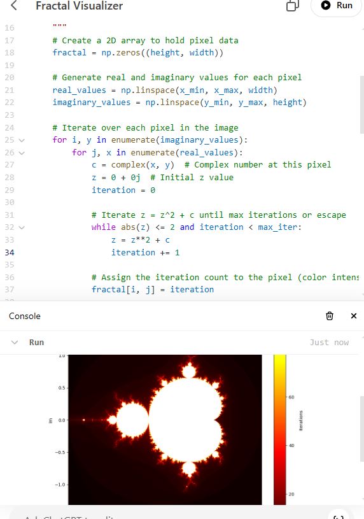Click the console output vertical scrollbar

(x=361, y=429)
